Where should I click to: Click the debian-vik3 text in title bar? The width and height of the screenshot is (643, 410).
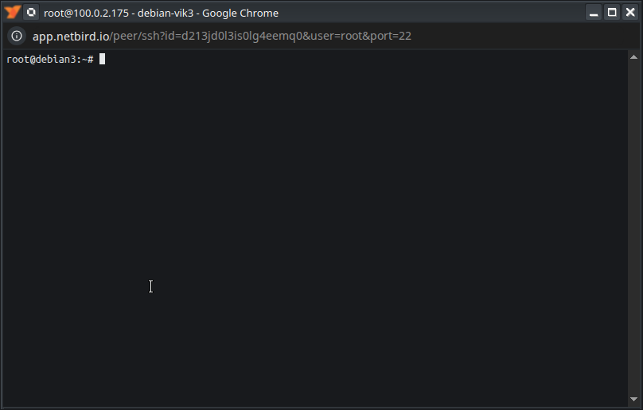click(166, 13)
